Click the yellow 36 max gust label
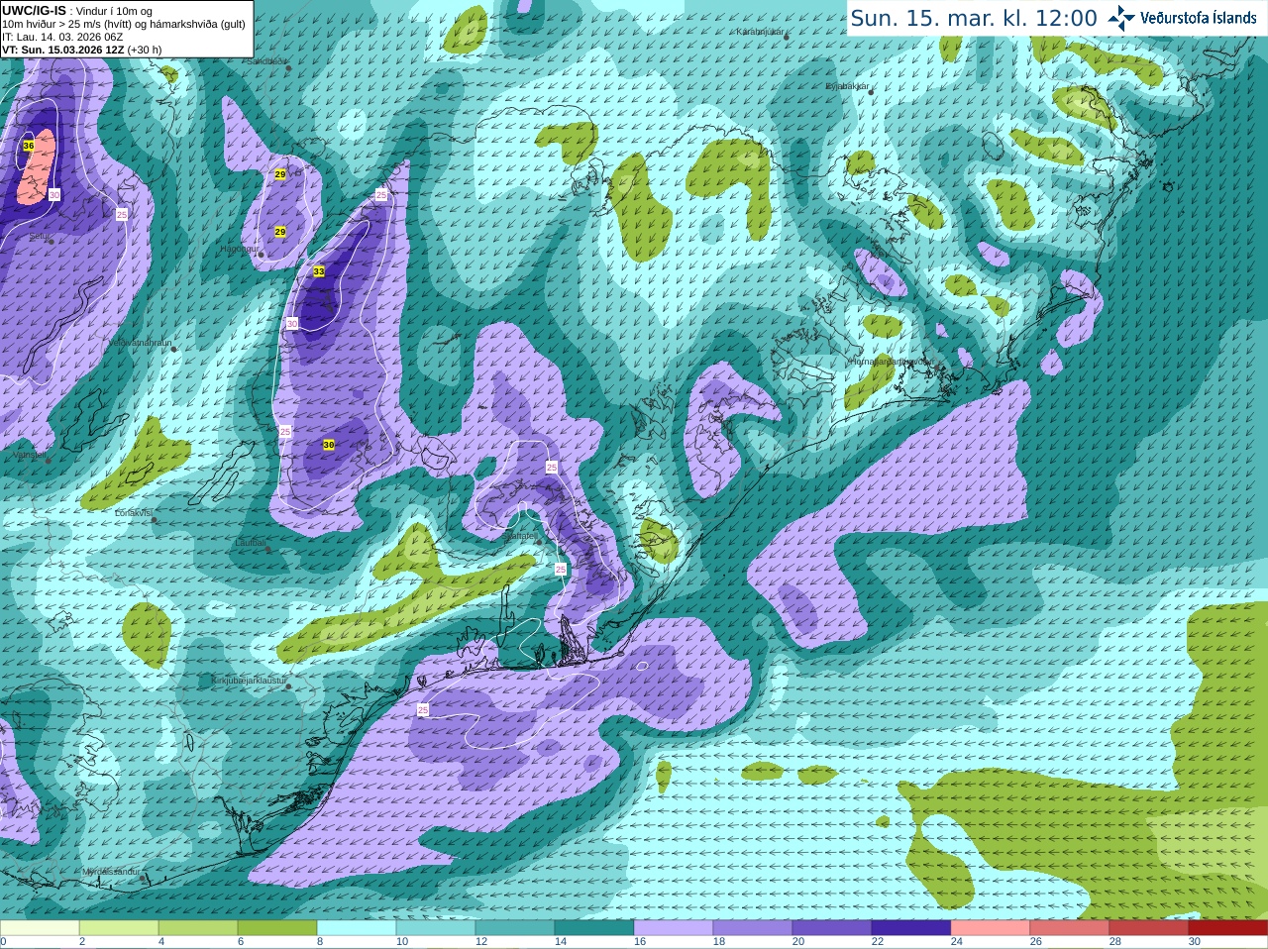 point(29,146)
